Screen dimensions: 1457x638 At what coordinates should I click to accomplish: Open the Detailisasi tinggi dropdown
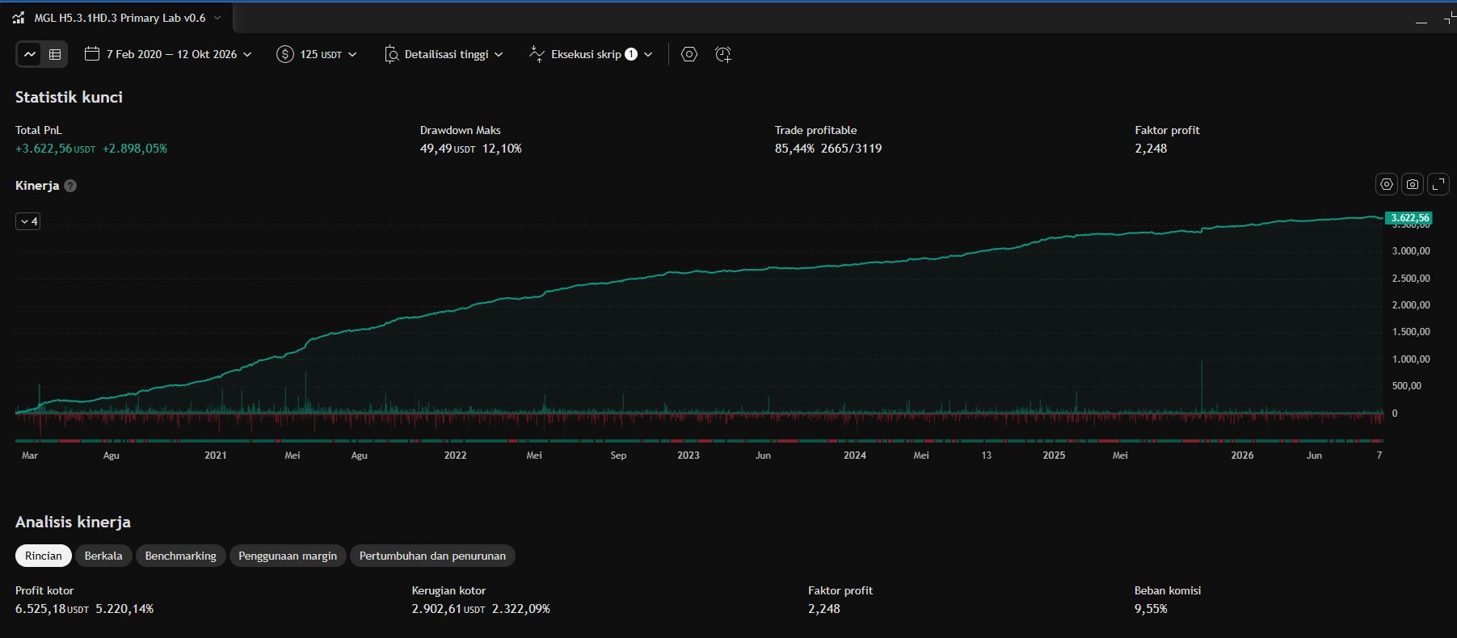pyautogui.click(x=444, y=54)
